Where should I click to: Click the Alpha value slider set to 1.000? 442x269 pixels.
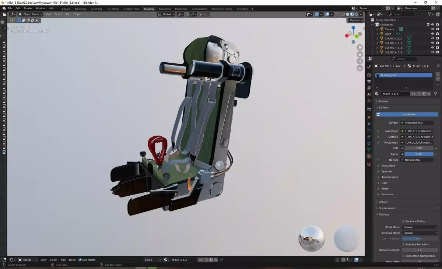419,154
